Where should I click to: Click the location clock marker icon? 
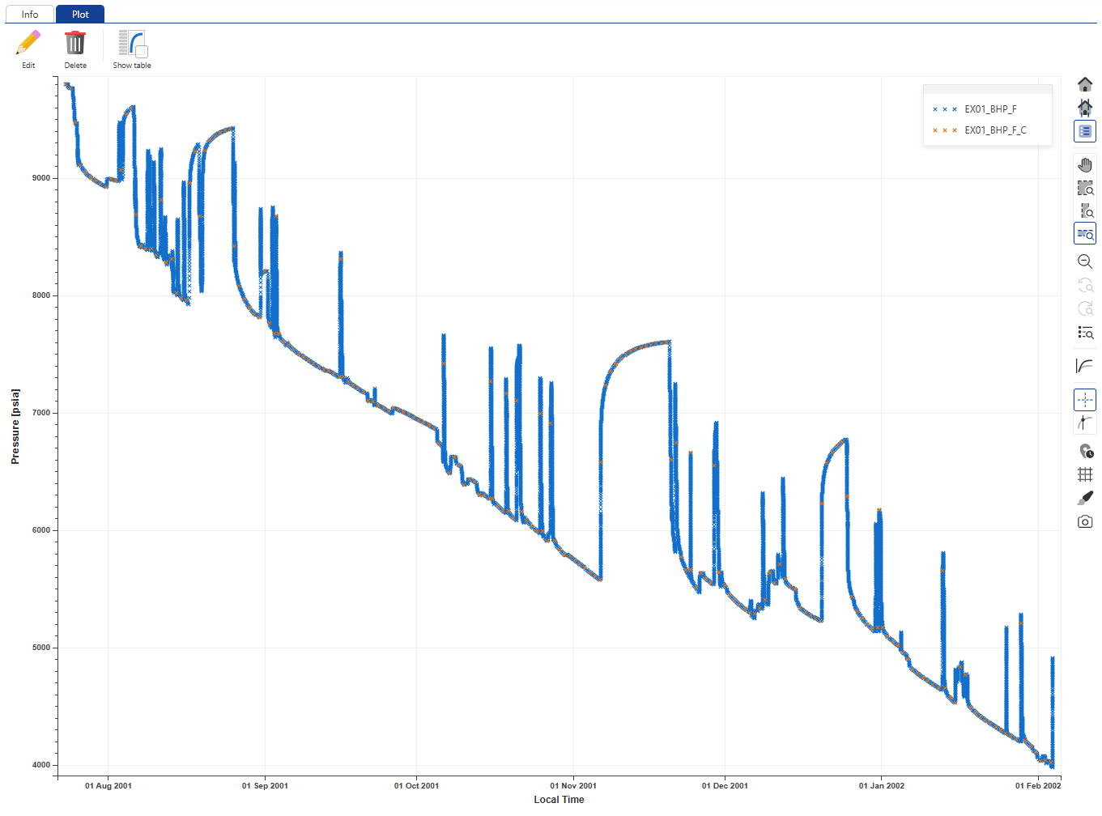[1085, 451]
